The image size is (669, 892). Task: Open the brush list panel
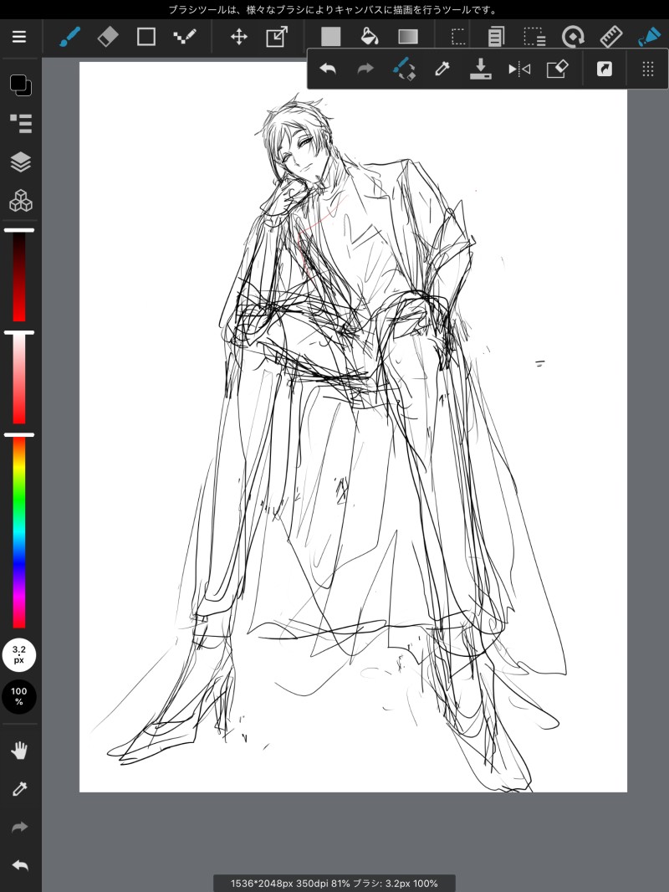(21, 123)
